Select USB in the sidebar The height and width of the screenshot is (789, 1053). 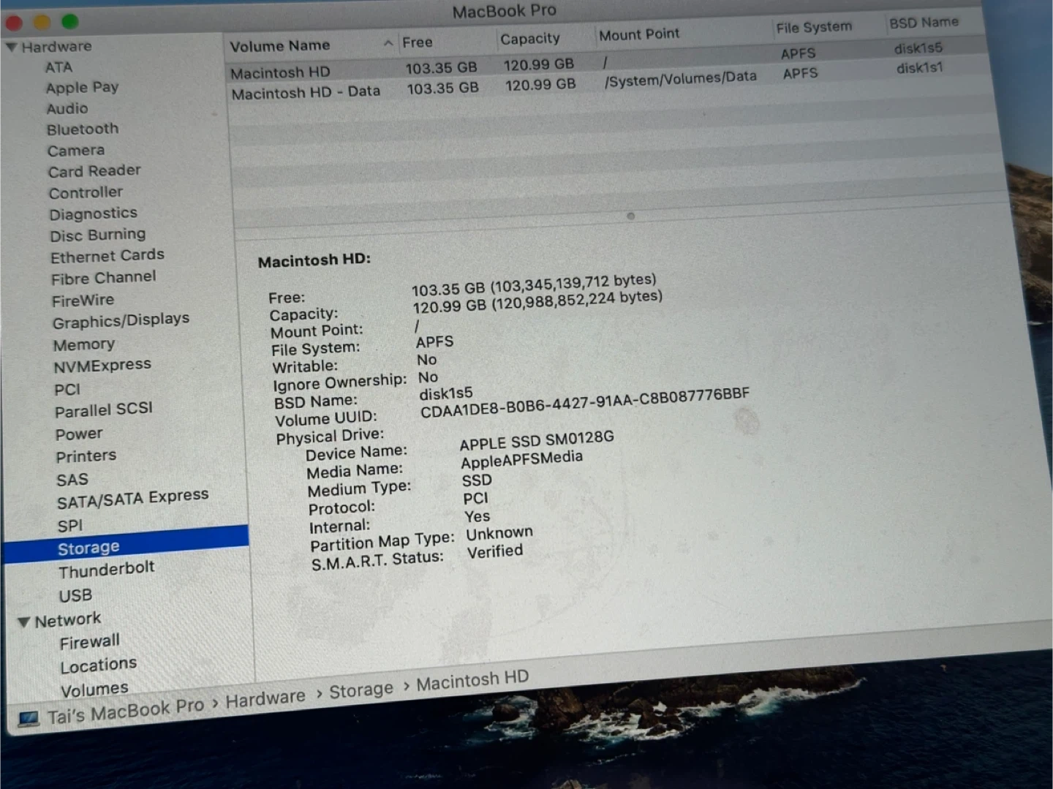pyautogui.click(x=75, y=595)
